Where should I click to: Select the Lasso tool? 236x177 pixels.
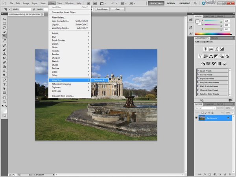(x=4, y=27)
